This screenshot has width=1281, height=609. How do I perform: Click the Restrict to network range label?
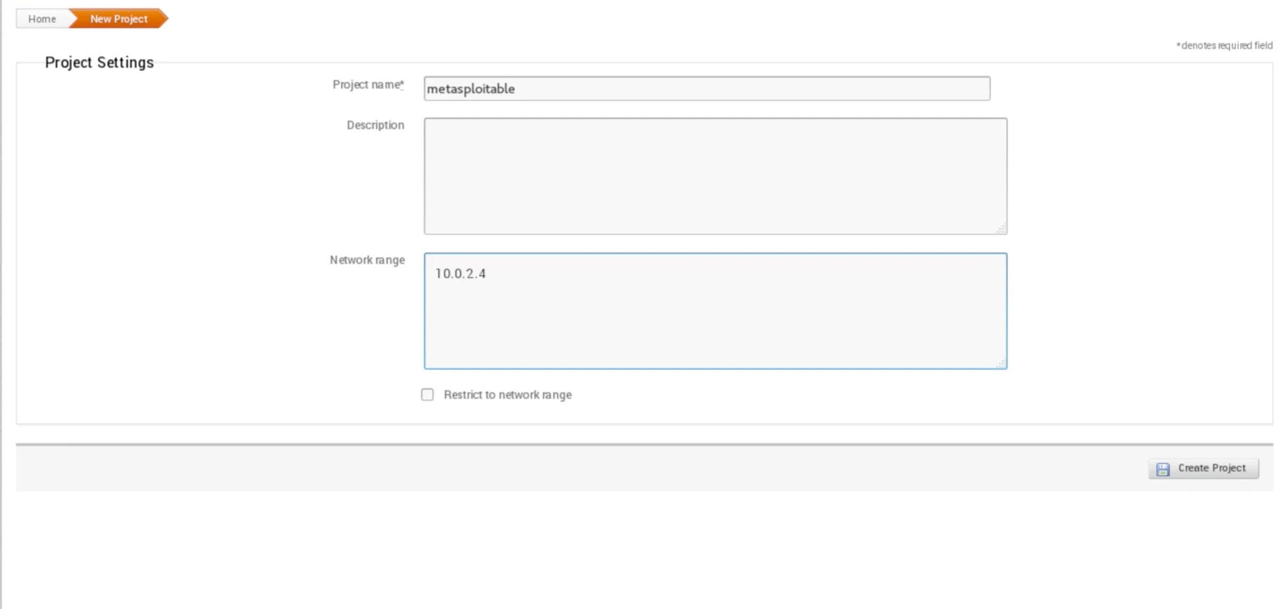(508, 395)
